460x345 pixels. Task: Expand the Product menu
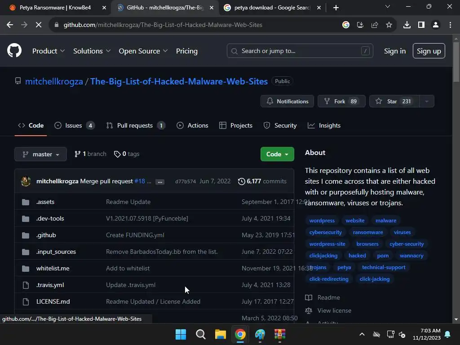(49, 51)
